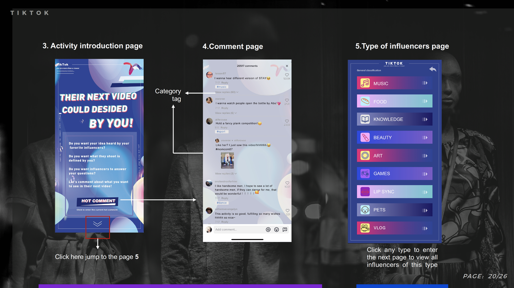Click the GAMES controller icon
This screenshot has height=288, width=514.
tap(365, 173)
